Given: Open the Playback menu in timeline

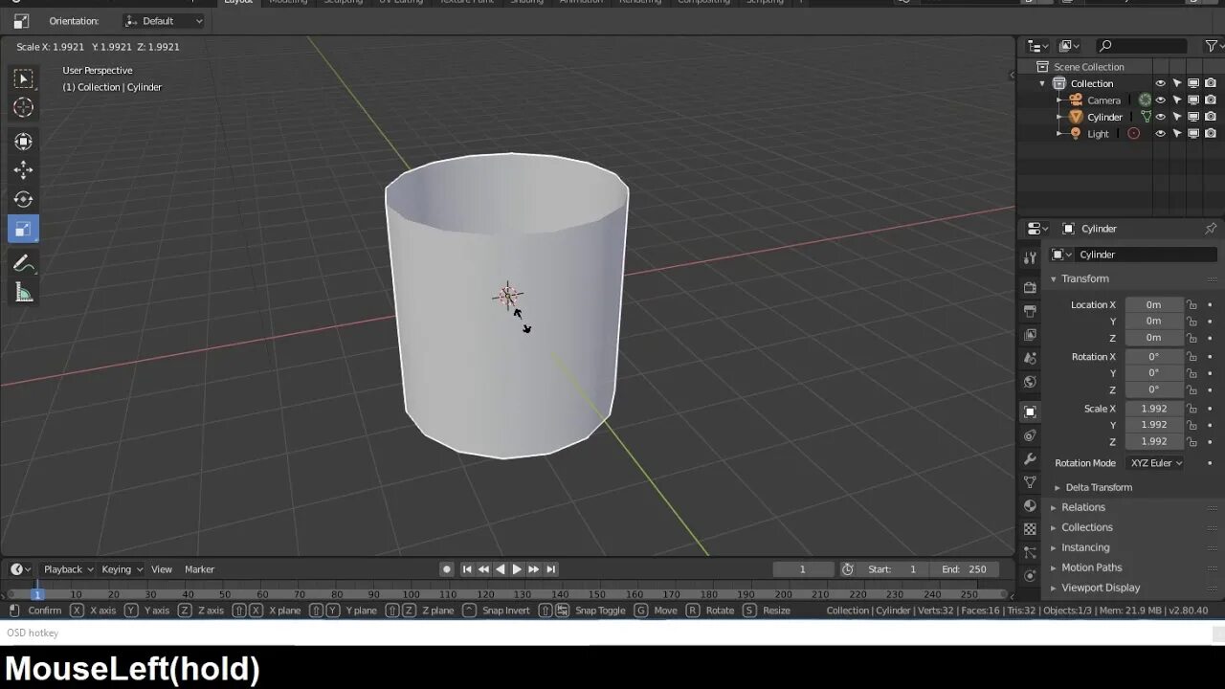Looking at the screenshot, I should coord(68,569).
